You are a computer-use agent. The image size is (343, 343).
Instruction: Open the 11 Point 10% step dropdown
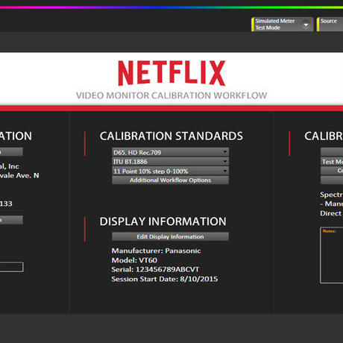coord(170,171)
